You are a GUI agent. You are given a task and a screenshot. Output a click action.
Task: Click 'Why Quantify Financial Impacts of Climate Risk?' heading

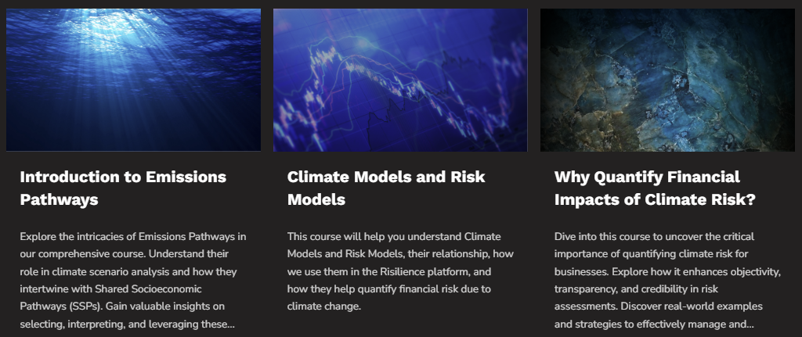point(655,188)
